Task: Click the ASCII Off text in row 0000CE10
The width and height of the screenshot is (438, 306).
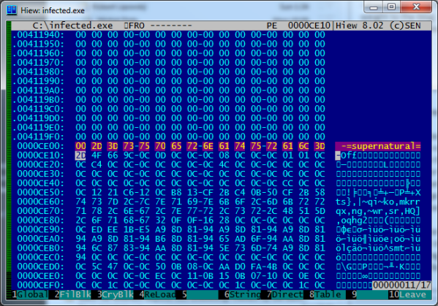Action: tap(349, 156)
